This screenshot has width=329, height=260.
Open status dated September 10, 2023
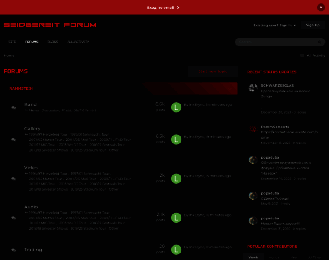point(276,179)
